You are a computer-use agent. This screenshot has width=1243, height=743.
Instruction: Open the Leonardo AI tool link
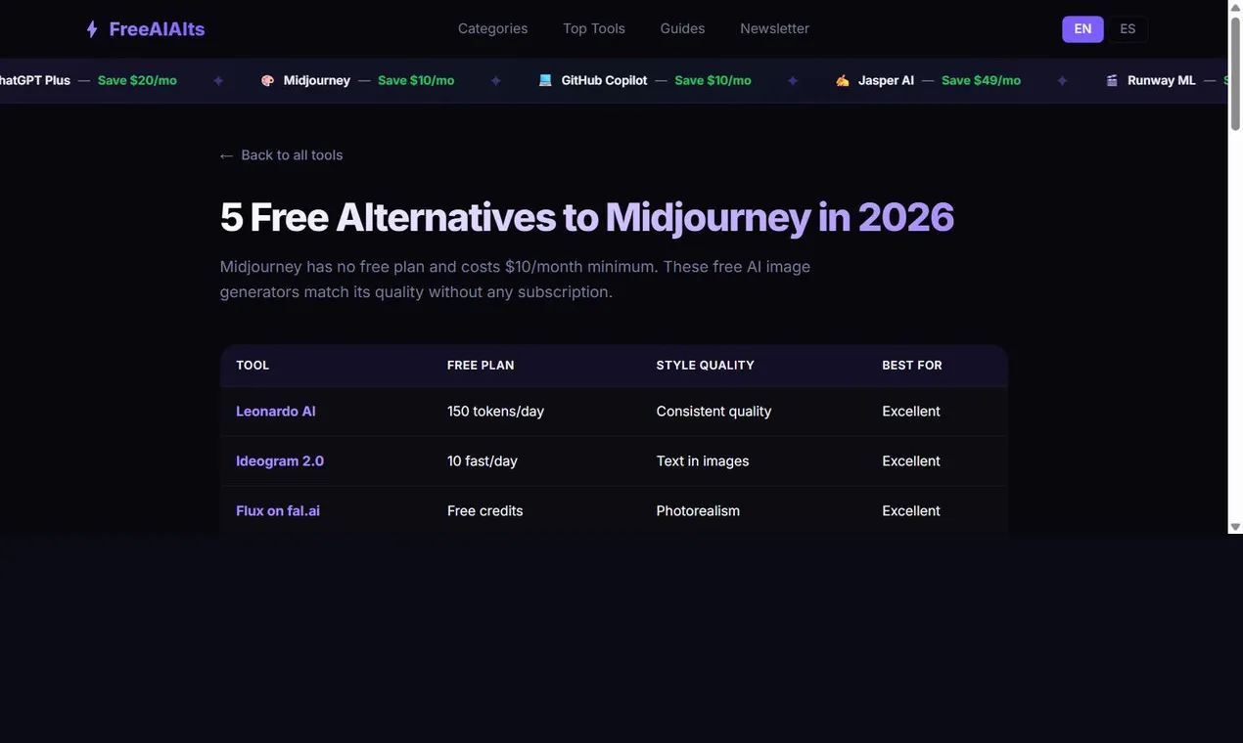pyautogui.click(x=276, y=411)
